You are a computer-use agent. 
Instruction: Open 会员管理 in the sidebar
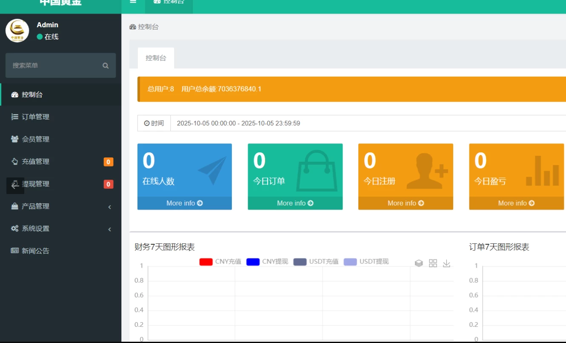pos(60,139)
